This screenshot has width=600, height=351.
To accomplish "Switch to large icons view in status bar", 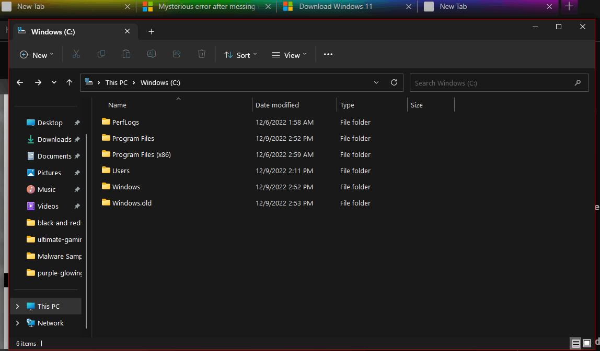I will 586,343.
